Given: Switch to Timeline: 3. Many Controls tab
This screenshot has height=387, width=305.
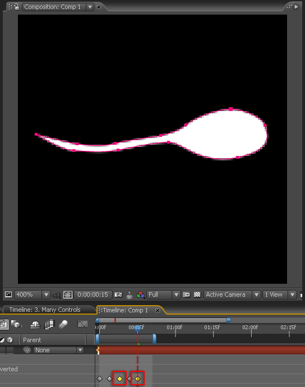Looking at the screenshot, I should (x=45, y=310).
